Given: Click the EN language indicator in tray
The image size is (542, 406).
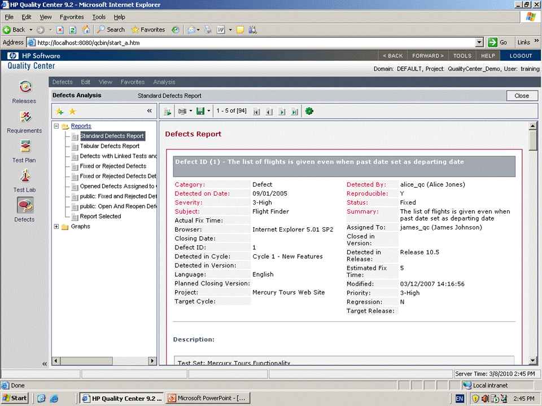Looking at the screenshot, I should (460, 399).
